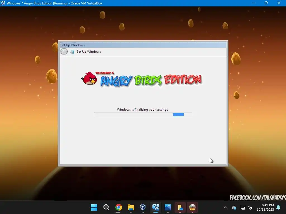Click the finalizing settings progress bar
The width and height of the screenshot is (286, 214).
pyautogui.click(x=143, y=115)
